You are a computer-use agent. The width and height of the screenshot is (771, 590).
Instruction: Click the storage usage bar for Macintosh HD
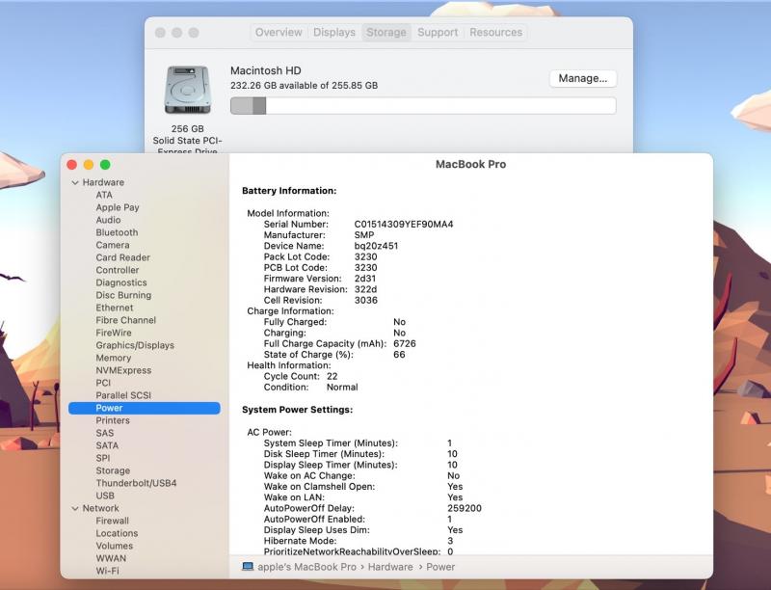click(423, 106)
